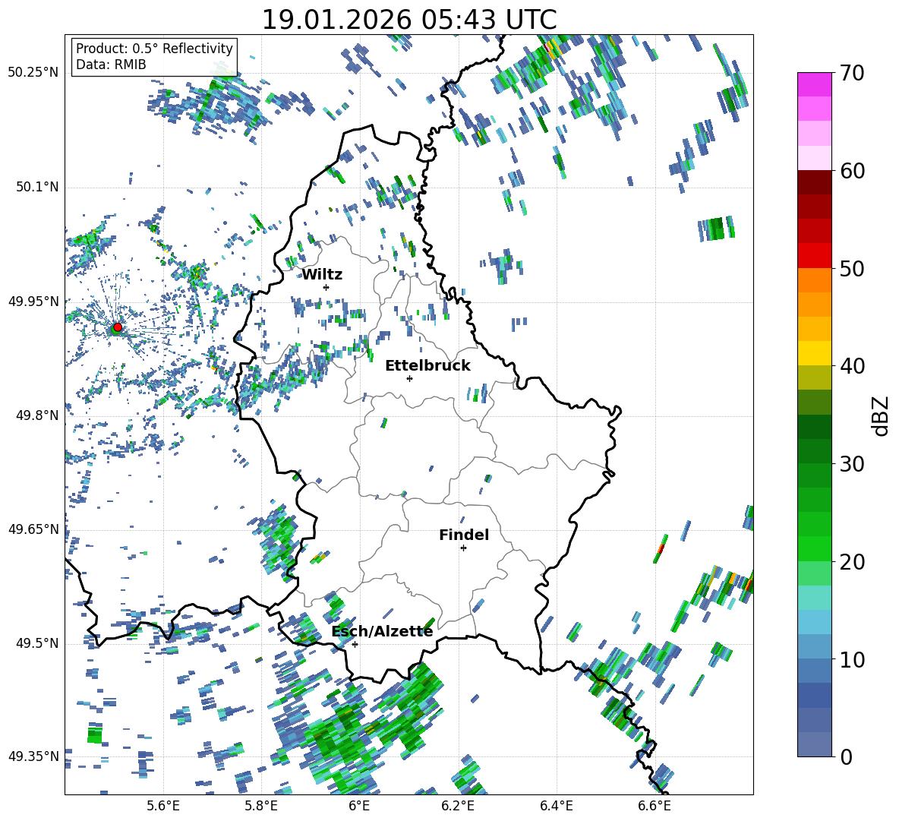Click the 10 tick on colorbar
The height and width of the screenshot is (821, 899).
pyautogui.click(x=852, y=659)
